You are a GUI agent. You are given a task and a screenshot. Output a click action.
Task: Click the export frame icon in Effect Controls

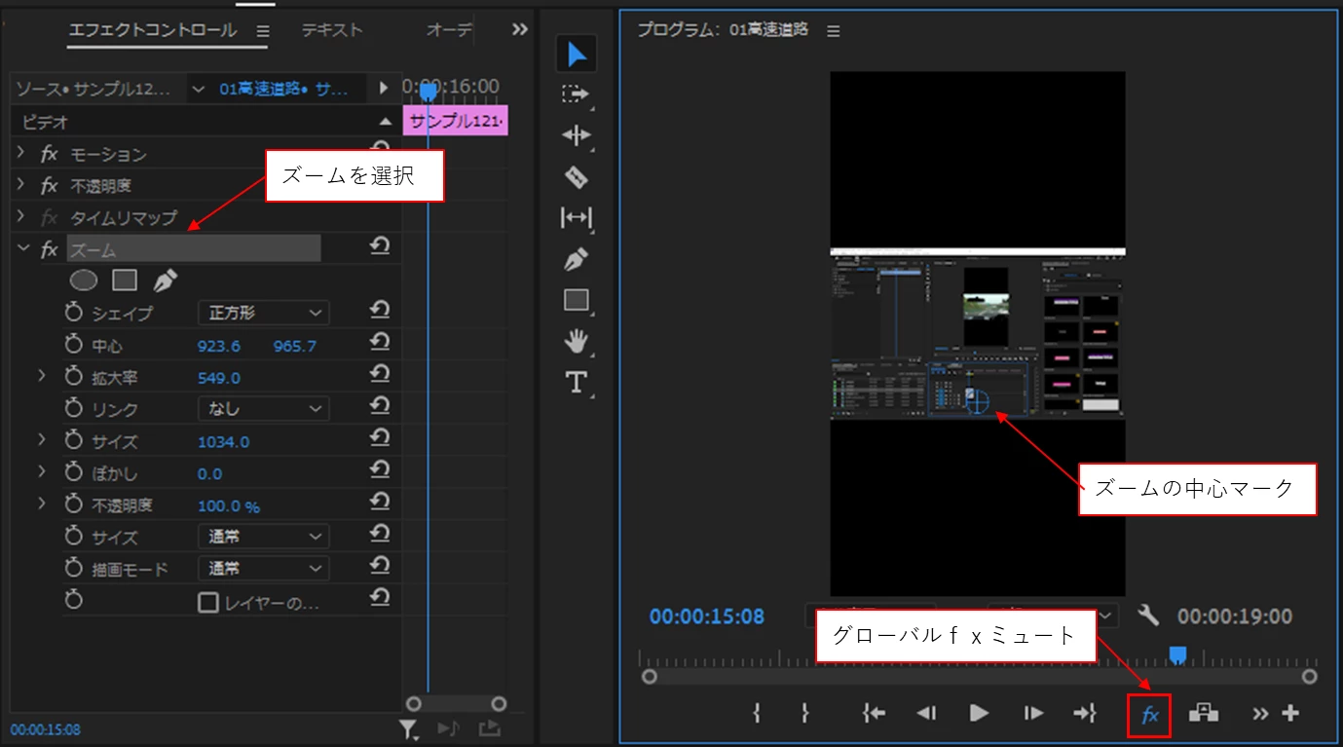tap(490, 728)
